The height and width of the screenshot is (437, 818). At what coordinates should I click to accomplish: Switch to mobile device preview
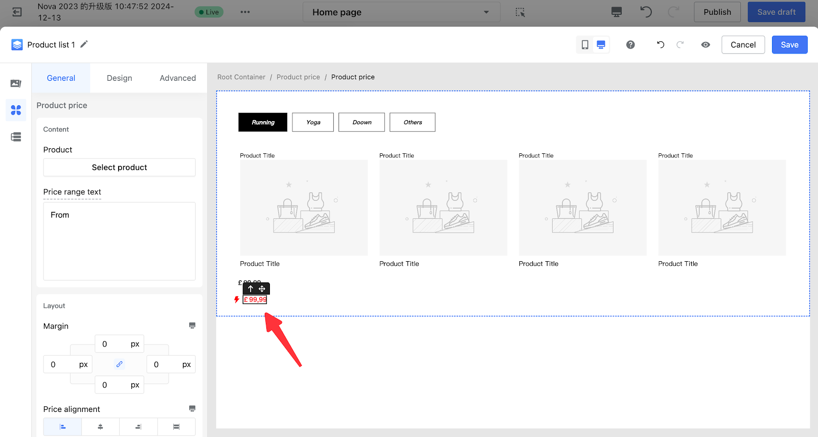585,45
